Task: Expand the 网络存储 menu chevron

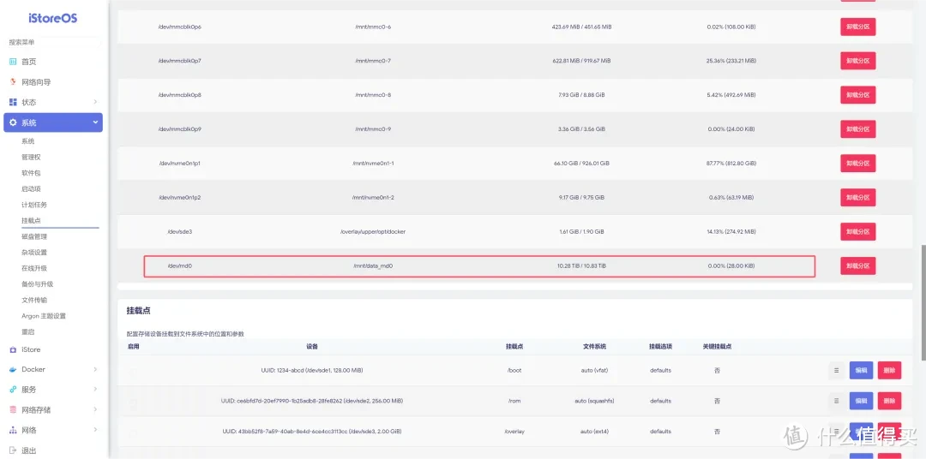Action: click(95, 409)
